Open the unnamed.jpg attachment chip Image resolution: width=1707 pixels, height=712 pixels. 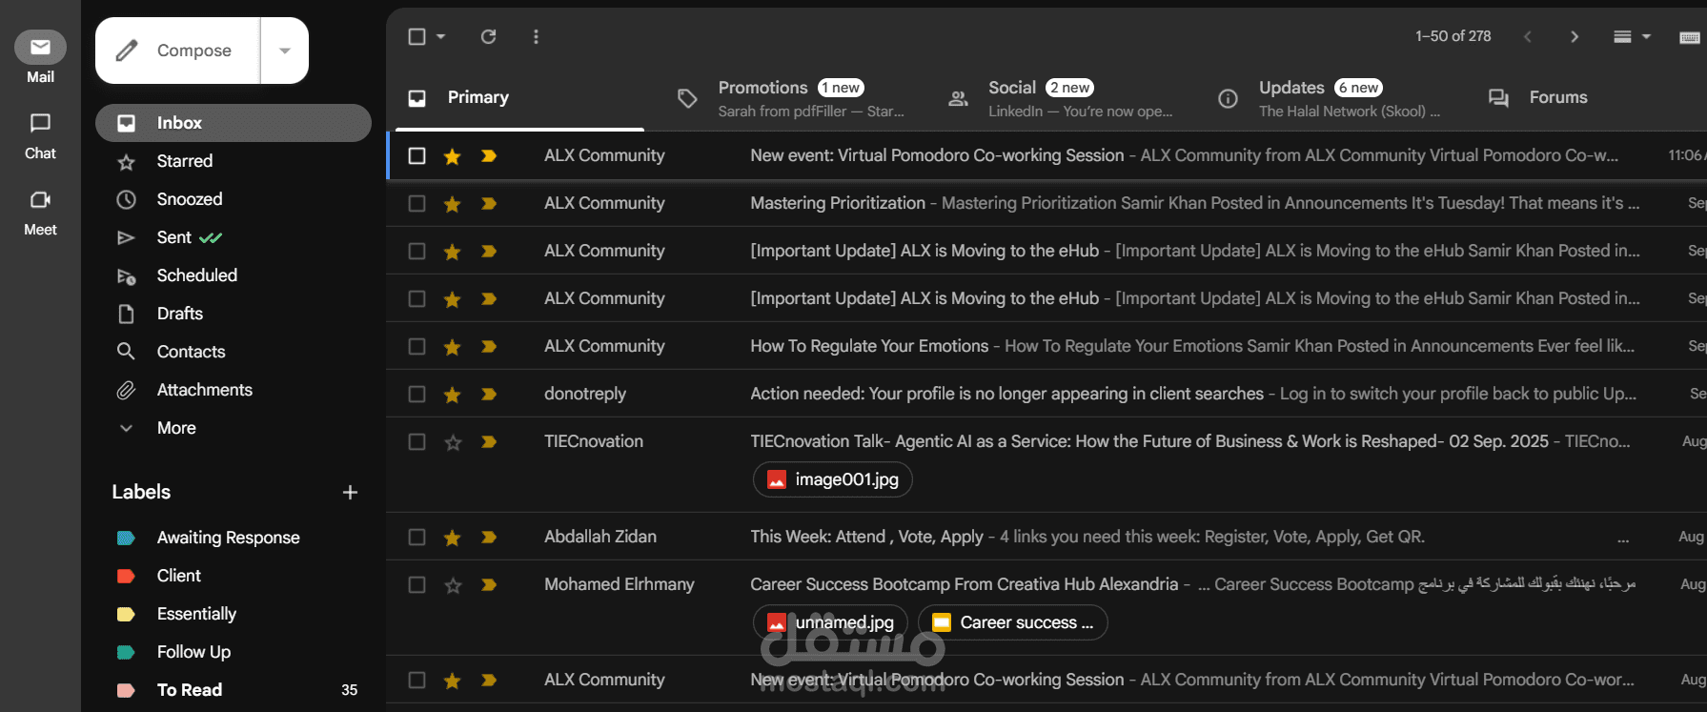coord(830,622)
